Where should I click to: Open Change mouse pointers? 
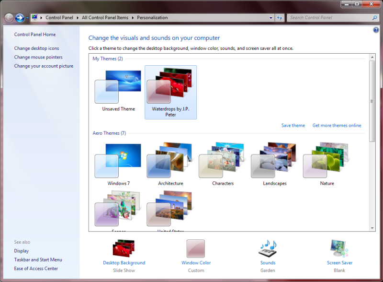pyautogui.click(x=38, y=57)
